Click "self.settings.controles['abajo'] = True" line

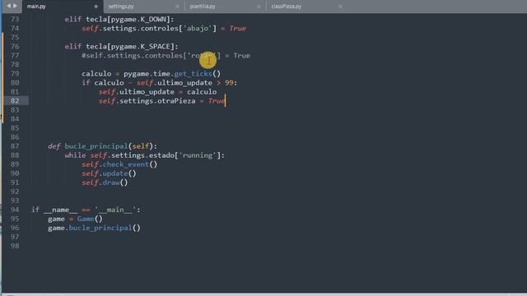tap(164, 28)
